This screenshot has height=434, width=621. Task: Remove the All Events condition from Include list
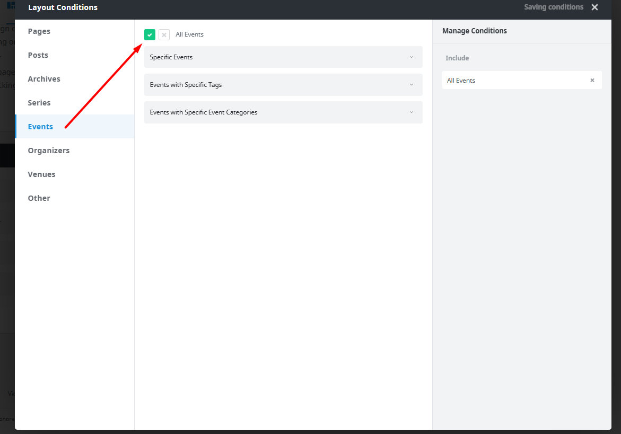pyautogui.click(x=592, y=80)
